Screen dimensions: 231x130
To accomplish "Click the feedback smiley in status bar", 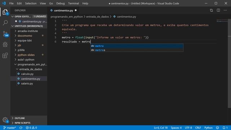I will [217, 127].
